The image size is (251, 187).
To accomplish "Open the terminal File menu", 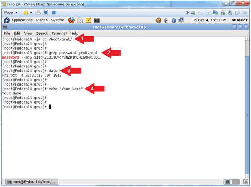I will pyautogui.click(x=7, y=33).
